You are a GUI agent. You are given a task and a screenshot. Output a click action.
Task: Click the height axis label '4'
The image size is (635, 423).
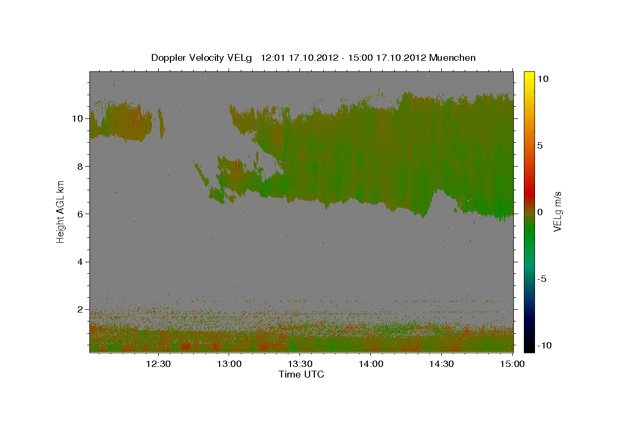coord(79,262)
